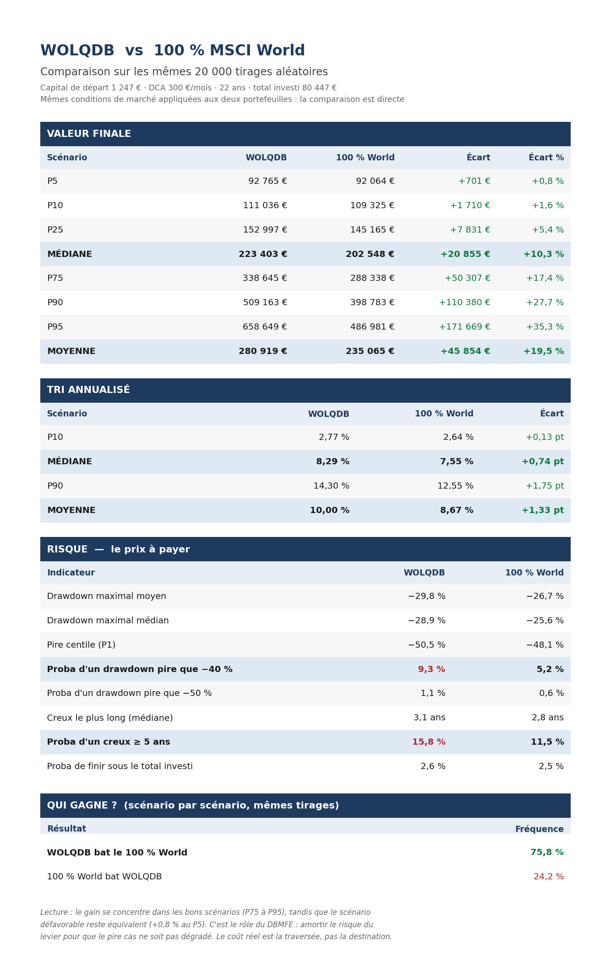Viewport: 611px width, 964px height.
Task: Select the gap "+171 669 €"
Action: click(x=464, y=327)
